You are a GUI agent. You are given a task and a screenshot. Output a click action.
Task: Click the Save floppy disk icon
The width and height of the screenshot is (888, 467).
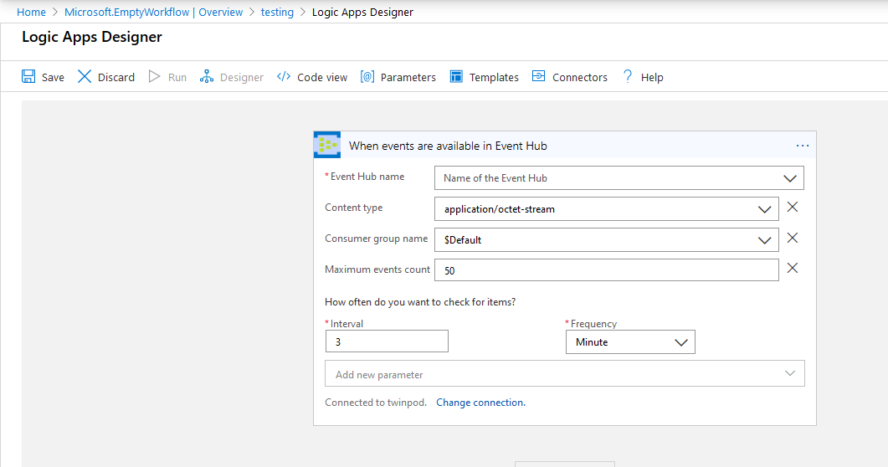(28, 76)
